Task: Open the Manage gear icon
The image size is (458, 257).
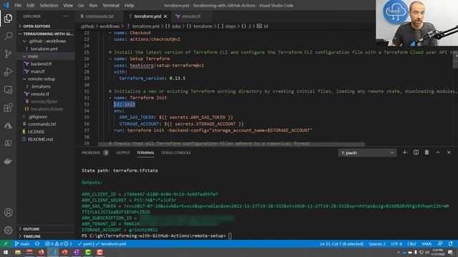Action: click(x=8, y=230)
